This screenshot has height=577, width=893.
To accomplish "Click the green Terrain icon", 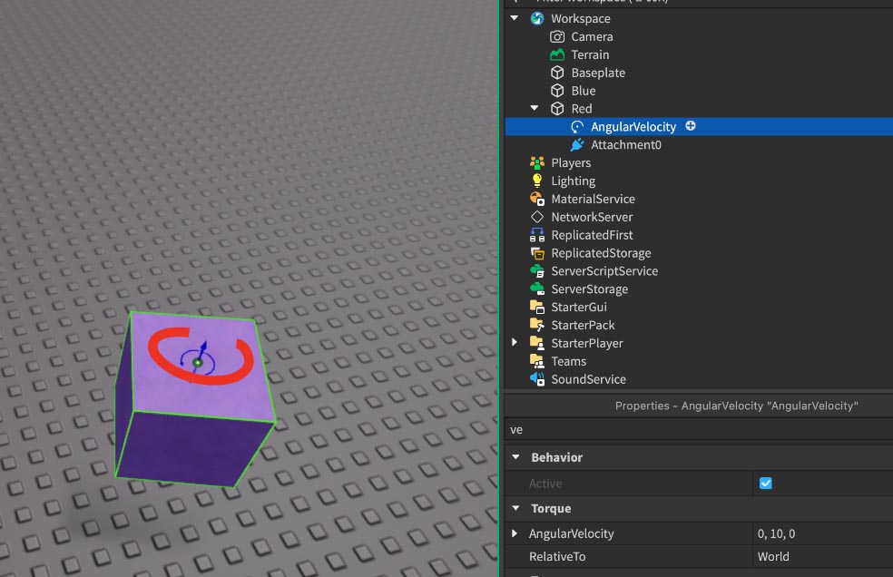I will click(557, 54).
